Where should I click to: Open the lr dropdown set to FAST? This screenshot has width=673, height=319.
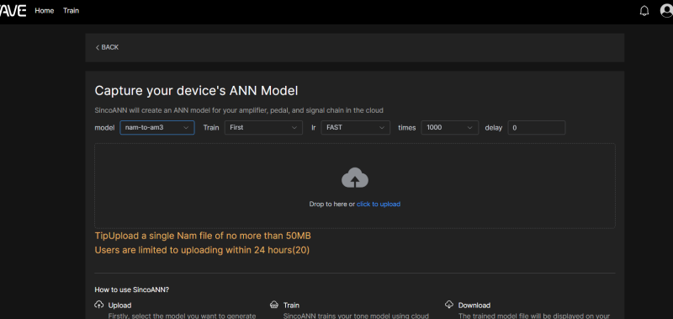click(x=355, y=127)
